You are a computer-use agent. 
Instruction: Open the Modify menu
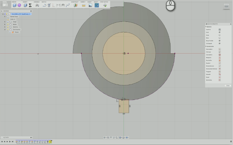point(25,2)
